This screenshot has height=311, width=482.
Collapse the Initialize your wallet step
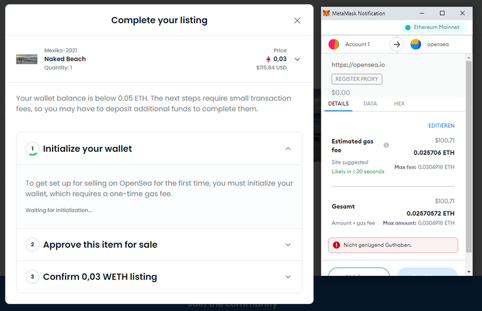pos(287,149)
